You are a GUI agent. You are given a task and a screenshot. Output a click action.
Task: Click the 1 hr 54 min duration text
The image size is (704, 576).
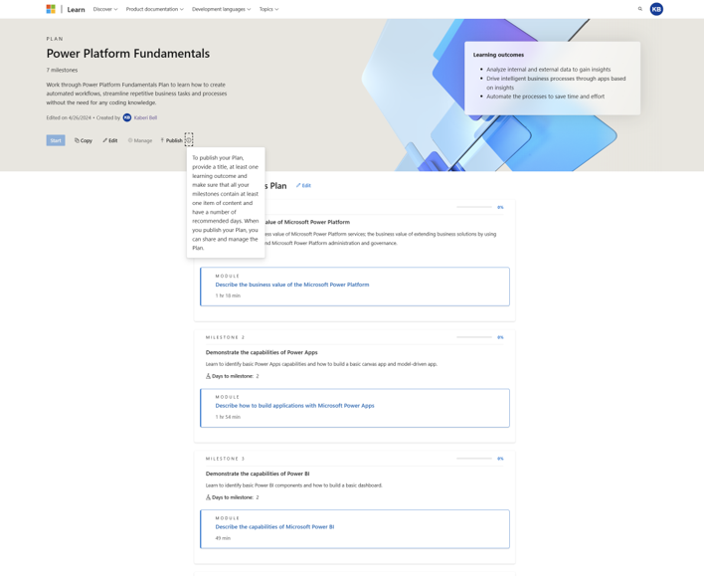tap(228, 417)
